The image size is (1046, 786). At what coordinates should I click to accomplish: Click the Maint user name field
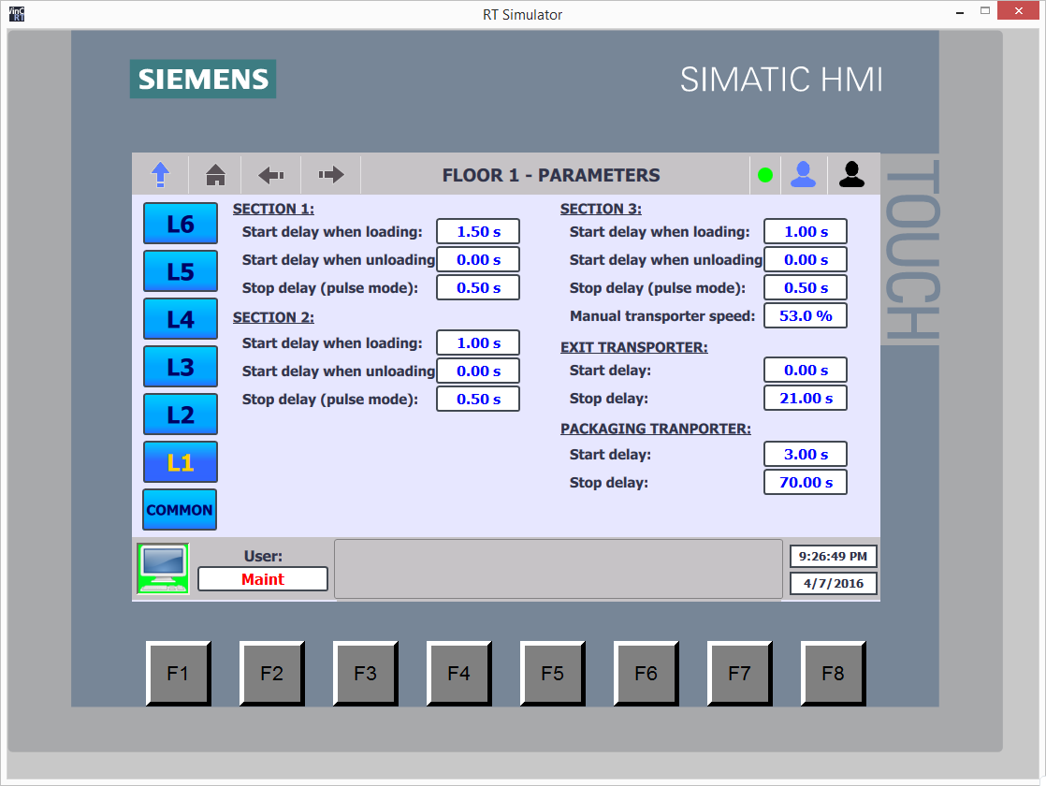pyautogui.click(x=263, y=579)
